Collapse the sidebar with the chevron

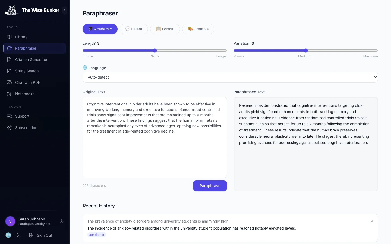65,10
